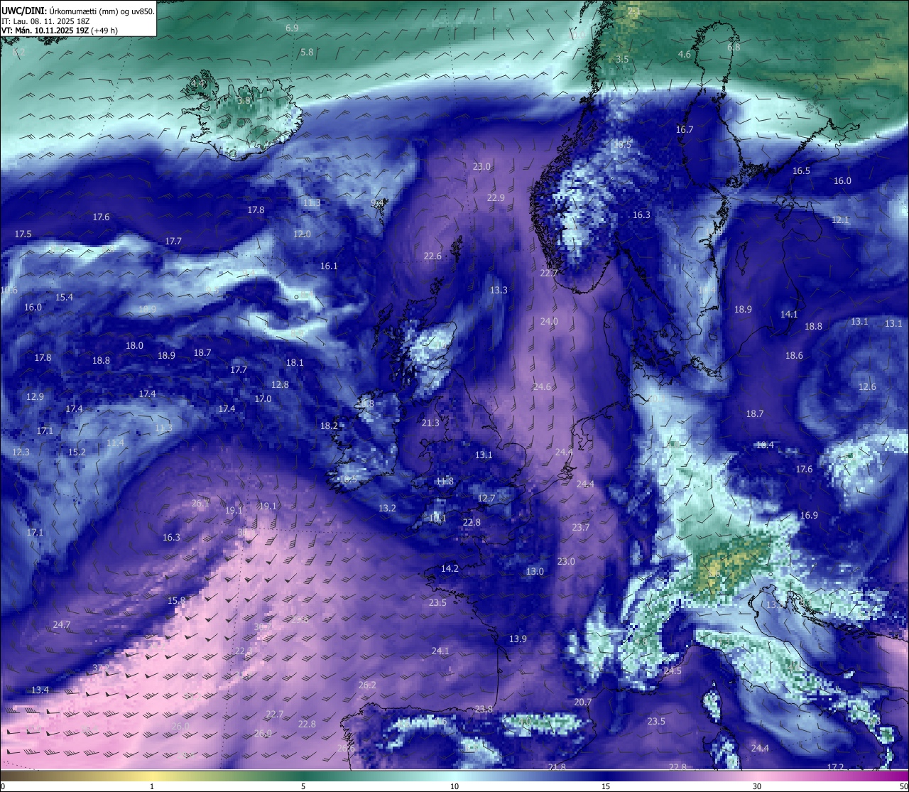Click the 16.9 value over eastern Europe

809,516
